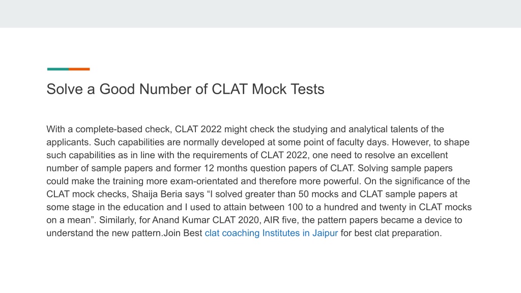Click the words Mock Tests in the heading
The width and height of the screenshot is (521, 293).
click(288, 90)
